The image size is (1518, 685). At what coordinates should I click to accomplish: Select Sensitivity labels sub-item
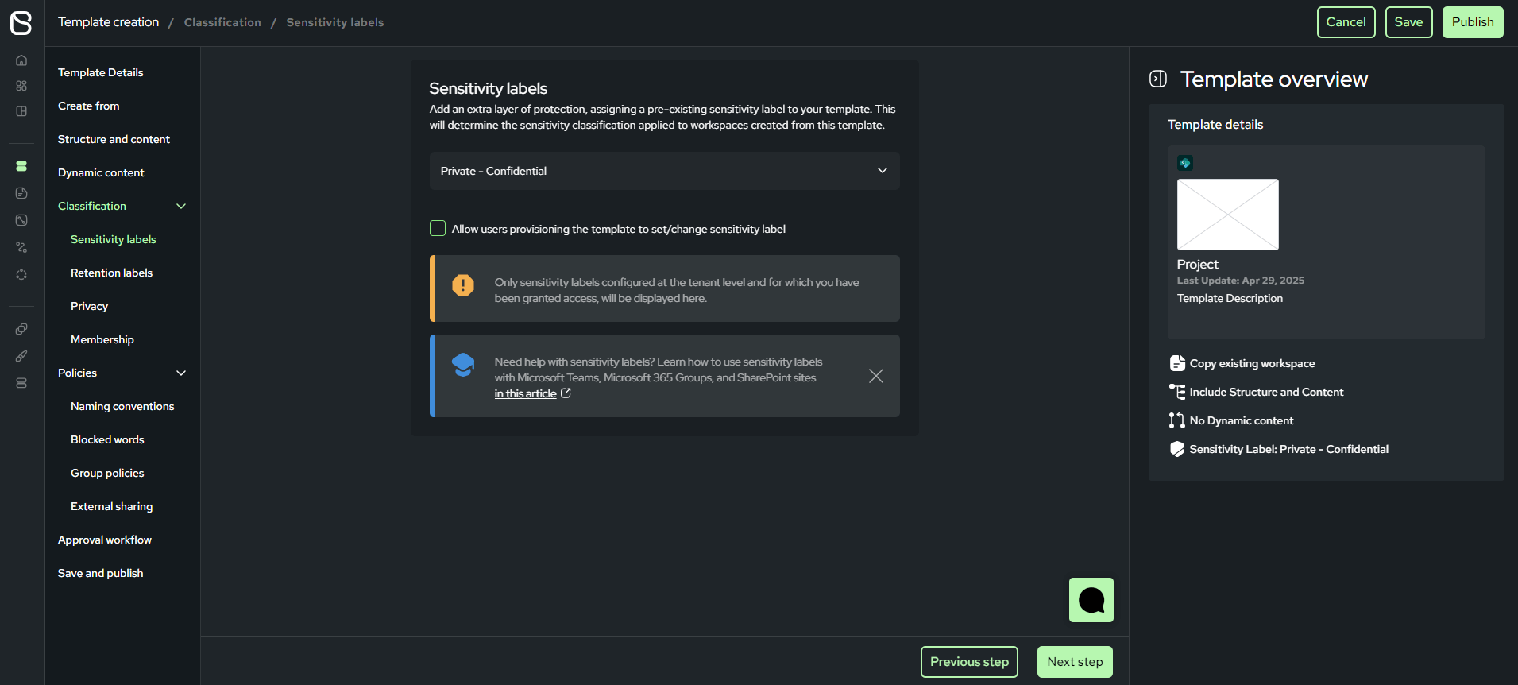tap(114, 239)
